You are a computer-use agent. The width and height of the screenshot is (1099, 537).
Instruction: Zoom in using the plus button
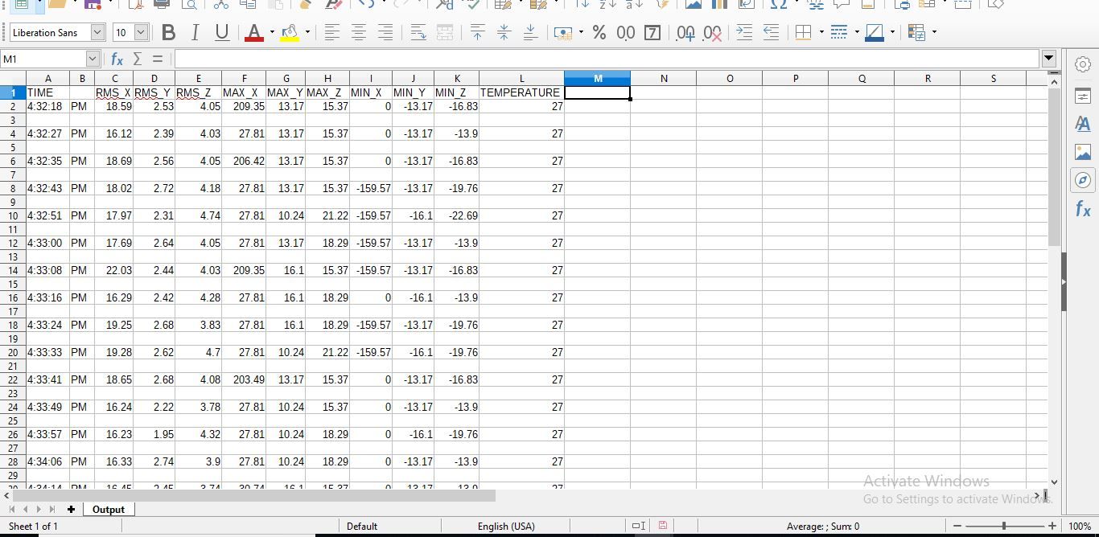[1052, 526]
